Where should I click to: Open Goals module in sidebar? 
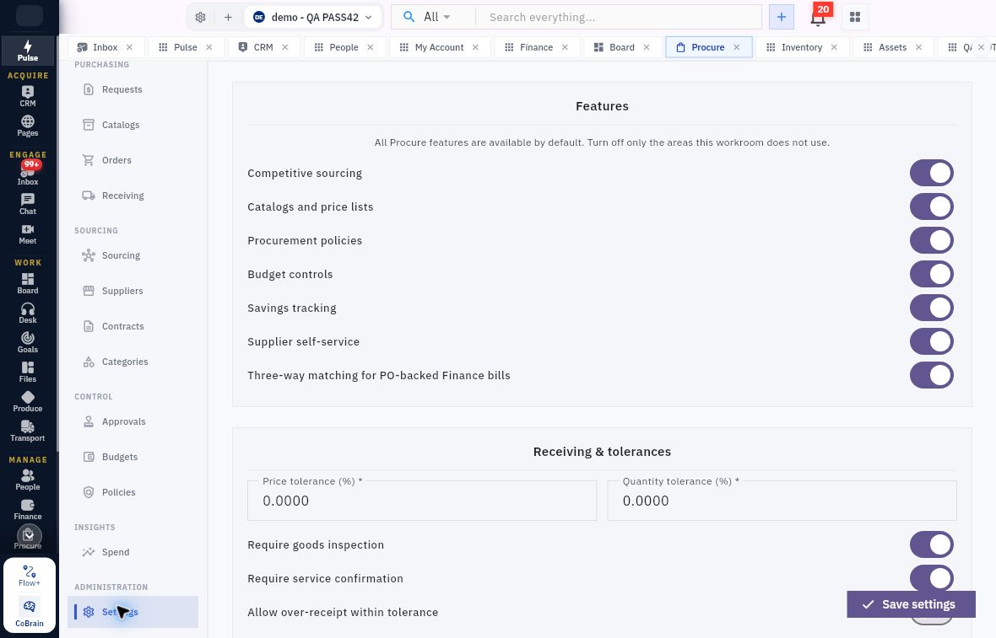(x=27, y=342)
